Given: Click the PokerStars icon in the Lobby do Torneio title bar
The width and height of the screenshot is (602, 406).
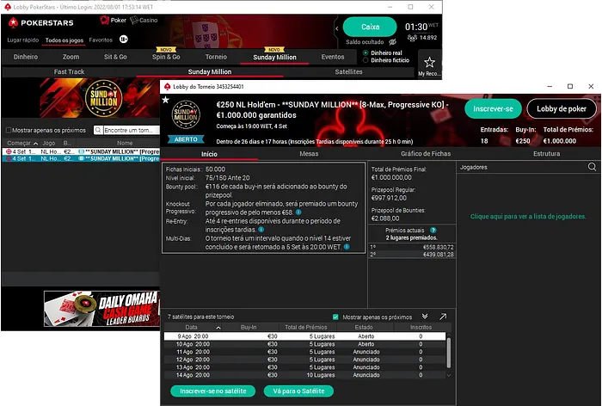Looking at the screenshot, I should (x=167, y=86).
